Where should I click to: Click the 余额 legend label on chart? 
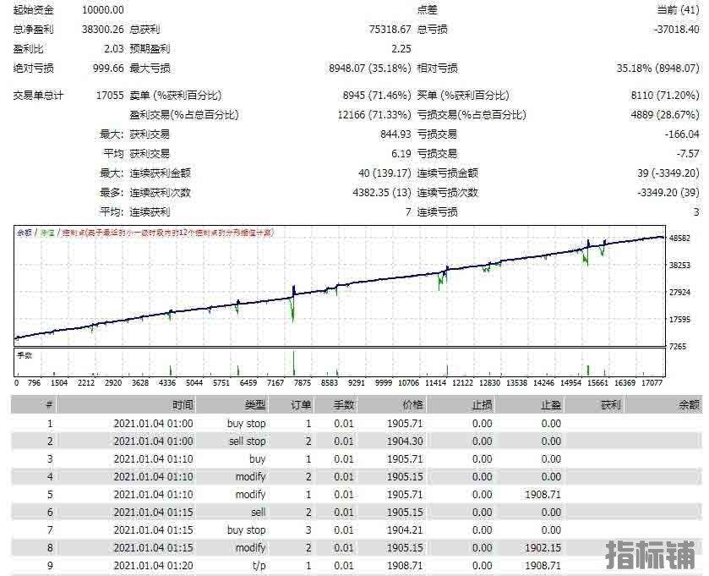click(25, 233)
